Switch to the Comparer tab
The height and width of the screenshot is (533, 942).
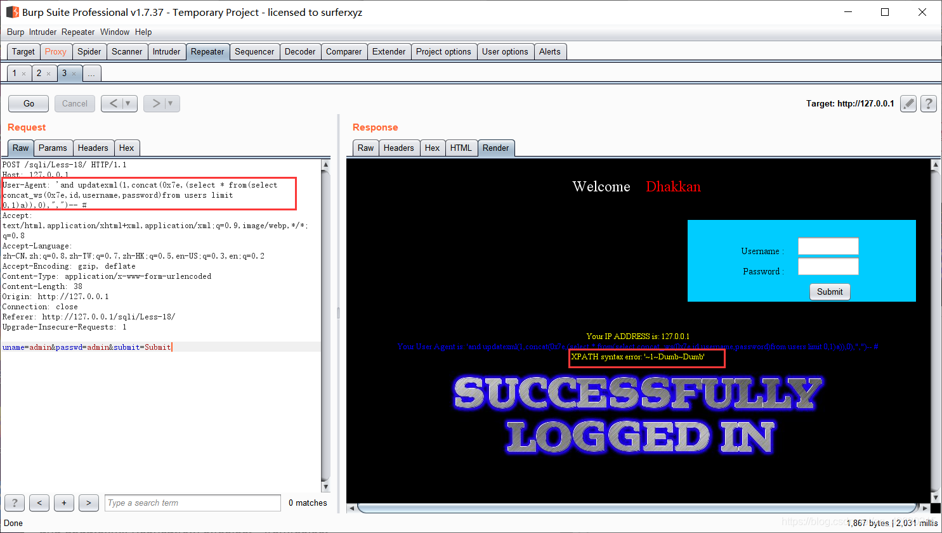[344, 51]
